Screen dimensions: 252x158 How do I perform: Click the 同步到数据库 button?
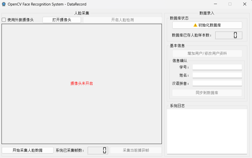tap(207, 93)
